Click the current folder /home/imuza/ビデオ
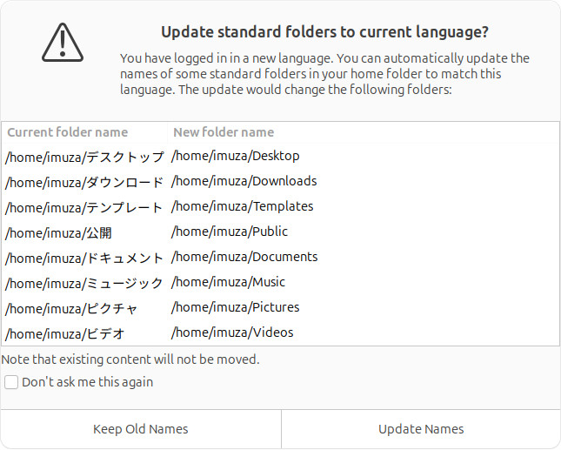The image size is (561, 450). point(65,334)
